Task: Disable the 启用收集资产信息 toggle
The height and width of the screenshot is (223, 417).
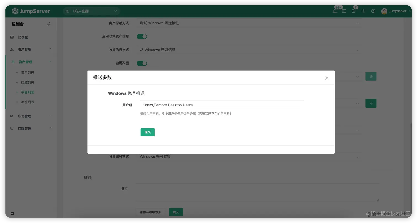Action: tap(142, 36)
